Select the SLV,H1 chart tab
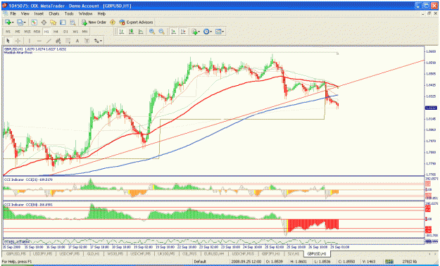The height and width of the screenshot is (266, 440). click(x=294, y=253)
